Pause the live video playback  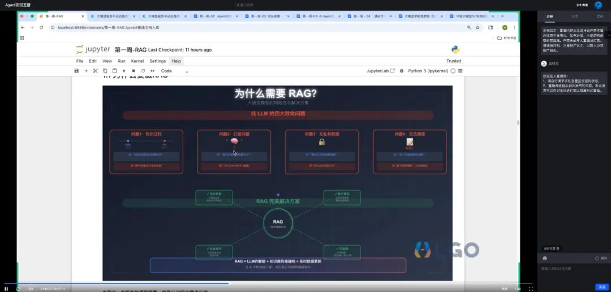(6, 289)
